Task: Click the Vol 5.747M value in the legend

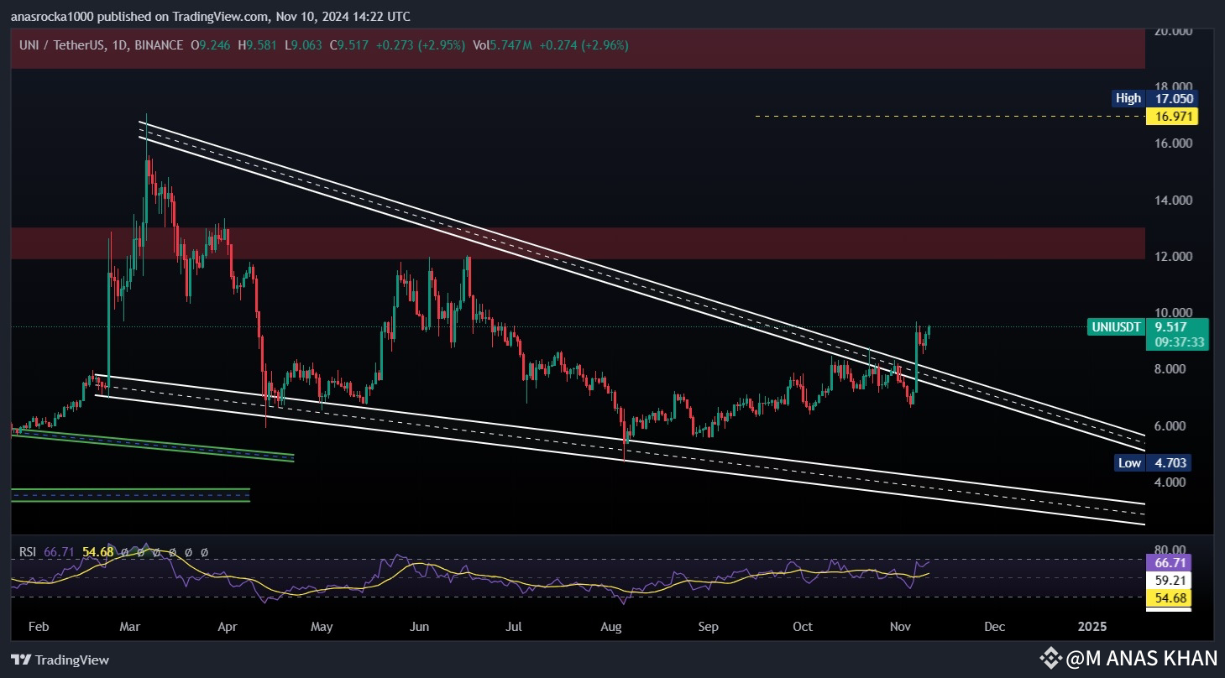Action: pyautogui.click(x=510, y=46)
